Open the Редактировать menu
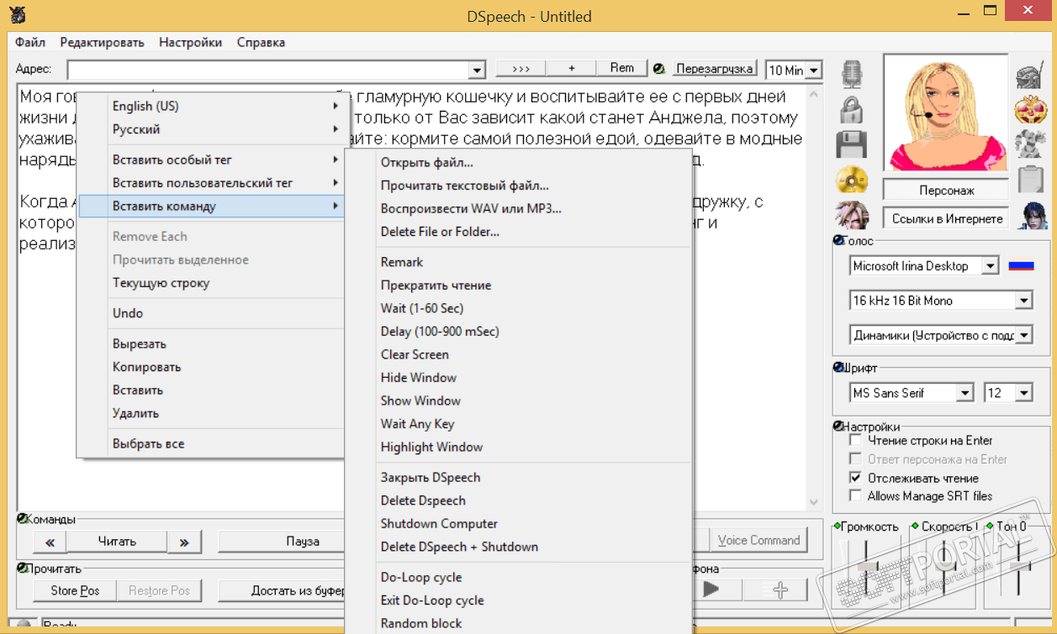This screenshot has width=1057, height=634. (x=102, y=42)
